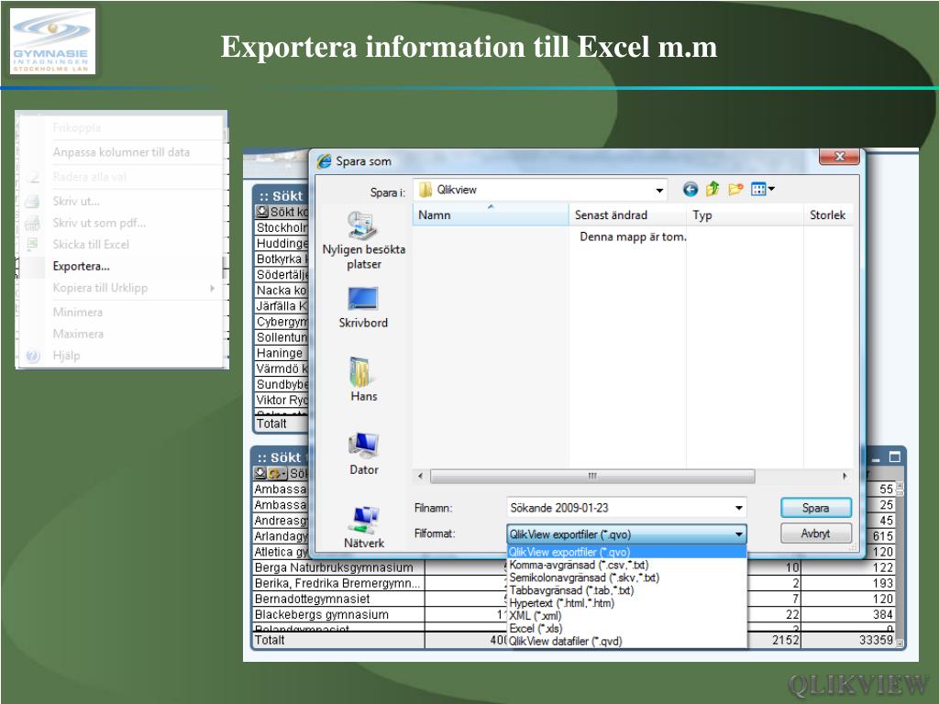
Task: Select Excel (*.xls) file format
Action: coord(626,629)
